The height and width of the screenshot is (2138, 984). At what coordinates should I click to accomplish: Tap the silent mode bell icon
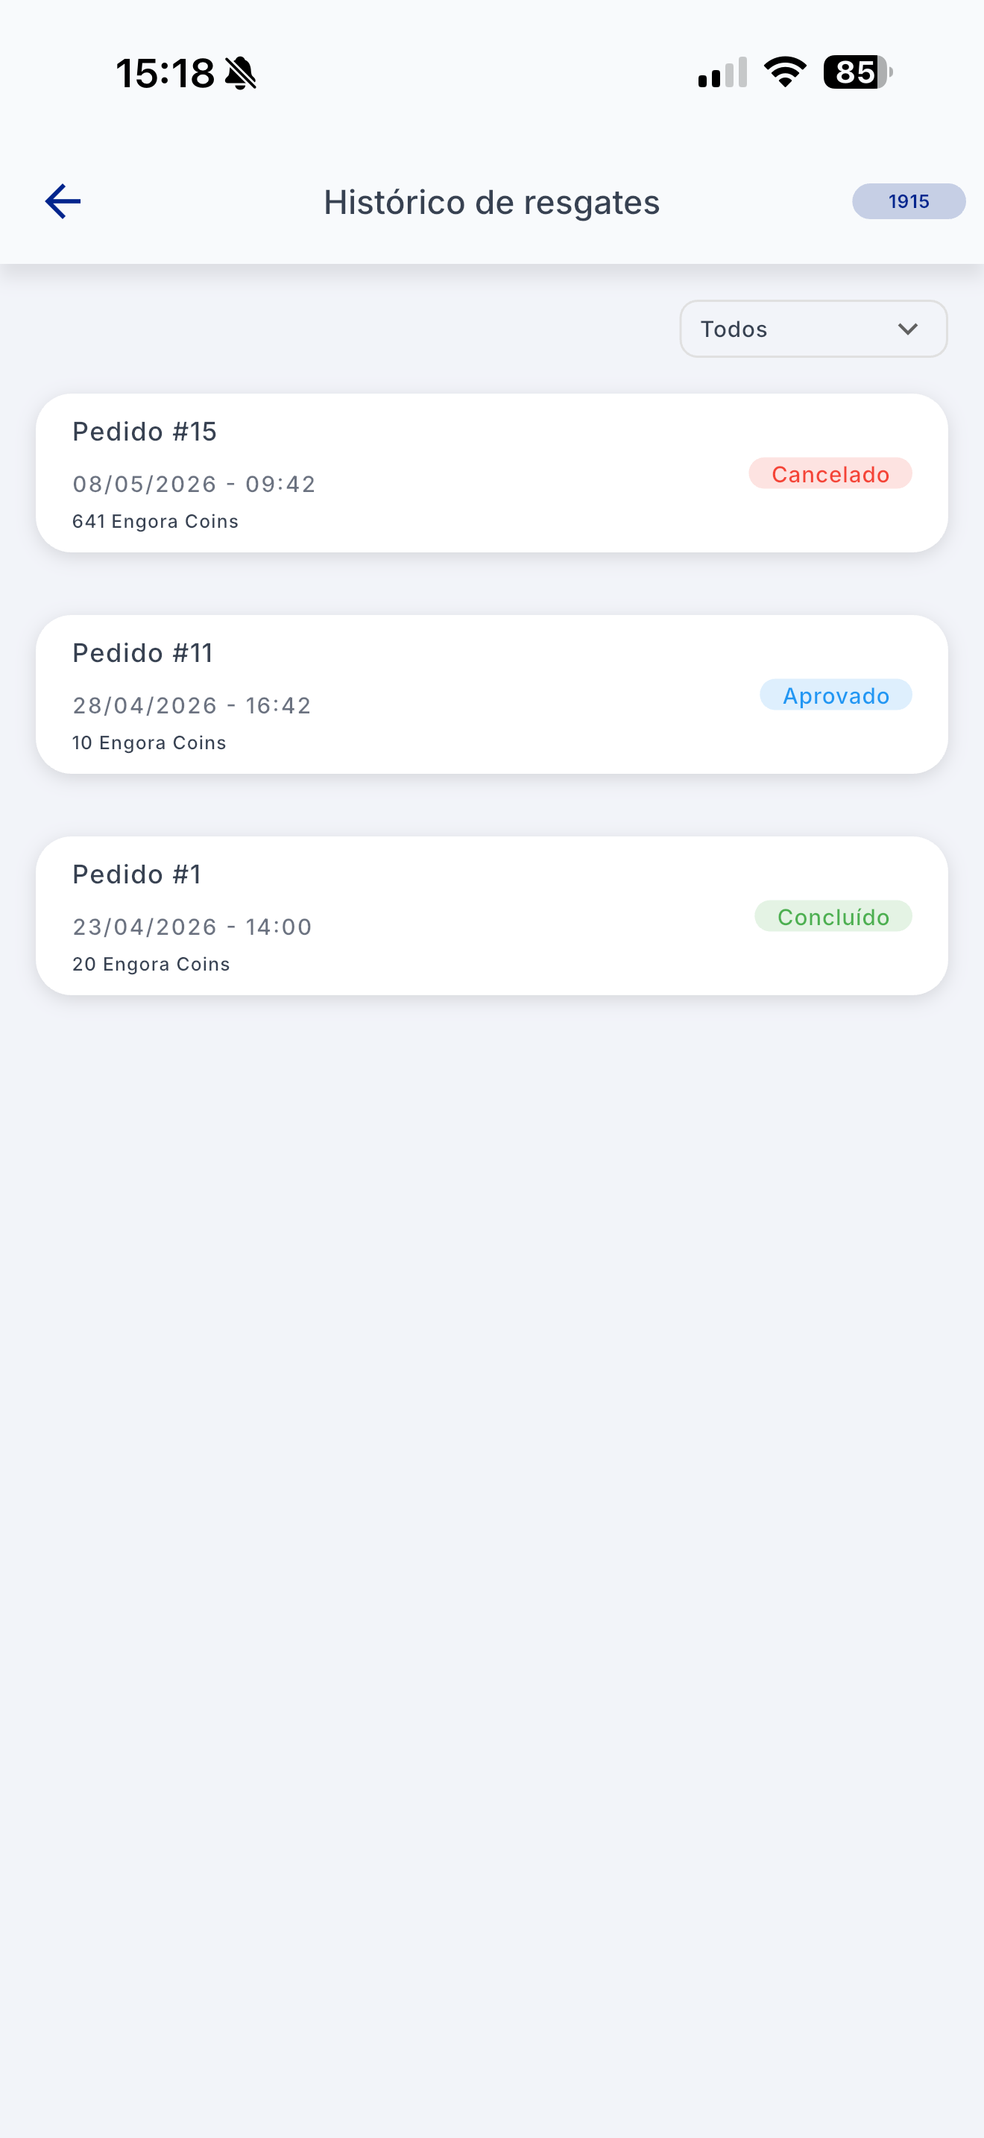pos(241,73)
